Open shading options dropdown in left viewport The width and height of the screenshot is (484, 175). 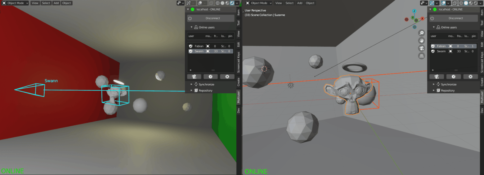click(237, 3)
